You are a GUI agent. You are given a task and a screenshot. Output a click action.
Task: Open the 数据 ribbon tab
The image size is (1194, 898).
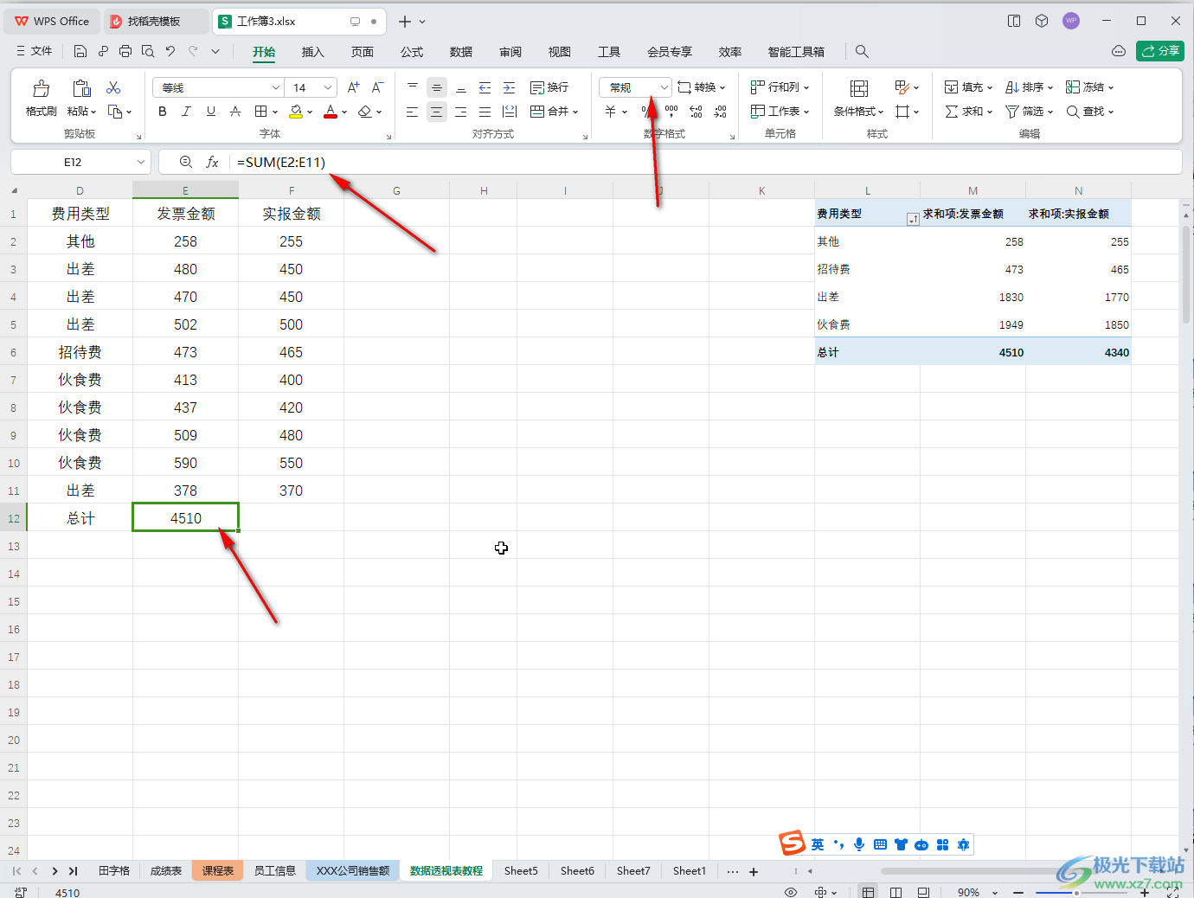pos(461,52)
